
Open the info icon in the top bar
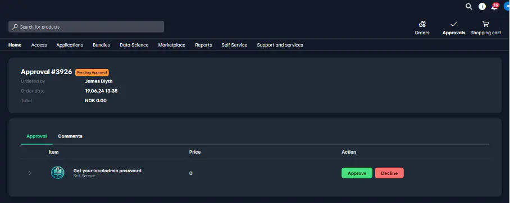tap(482, 7)
